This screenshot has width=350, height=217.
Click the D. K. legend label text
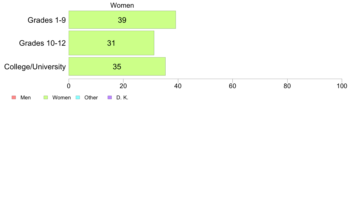(122, 98)
